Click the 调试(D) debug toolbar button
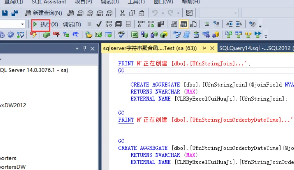This screenshot has height=170, width=294. 72,24
